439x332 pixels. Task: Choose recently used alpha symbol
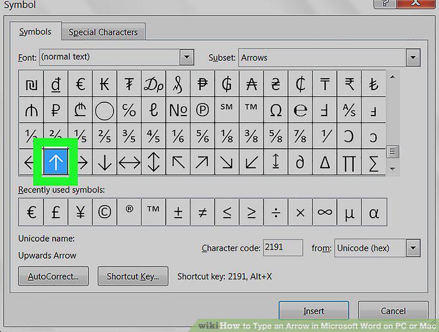(374, 212)
